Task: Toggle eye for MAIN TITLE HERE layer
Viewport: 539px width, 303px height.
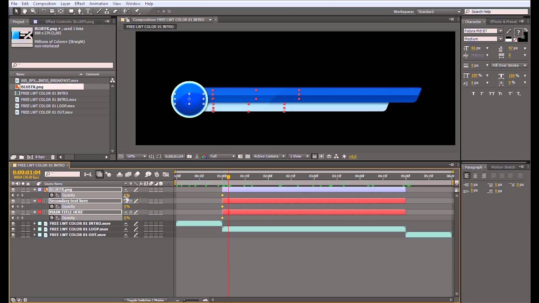Action: tap(13, 213)
